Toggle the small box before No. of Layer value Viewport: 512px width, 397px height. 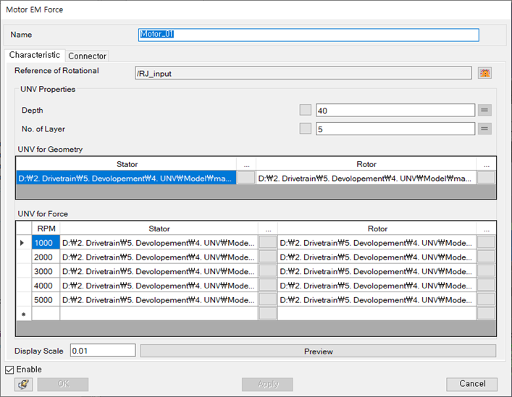[x=306, y=129]
